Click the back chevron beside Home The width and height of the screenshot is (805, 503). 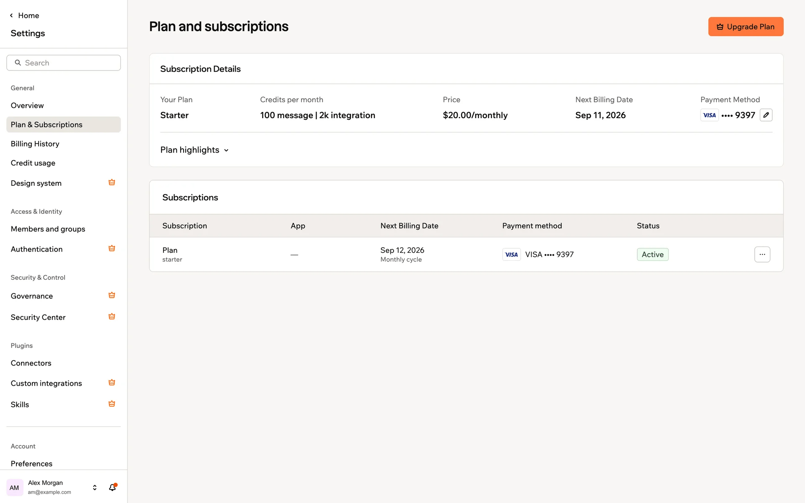(11, 16)
